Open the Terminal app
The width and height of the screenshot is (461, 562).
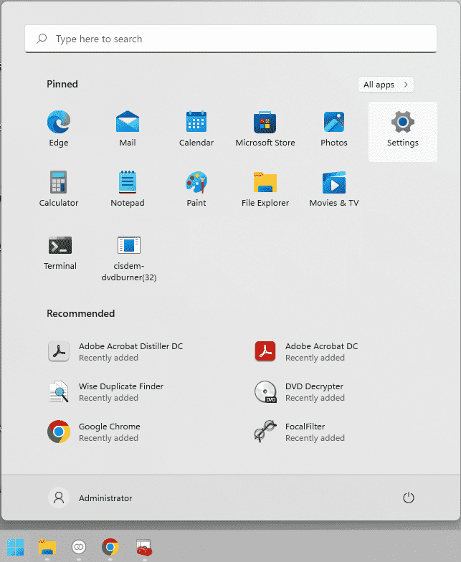click(x=60, y=253)
